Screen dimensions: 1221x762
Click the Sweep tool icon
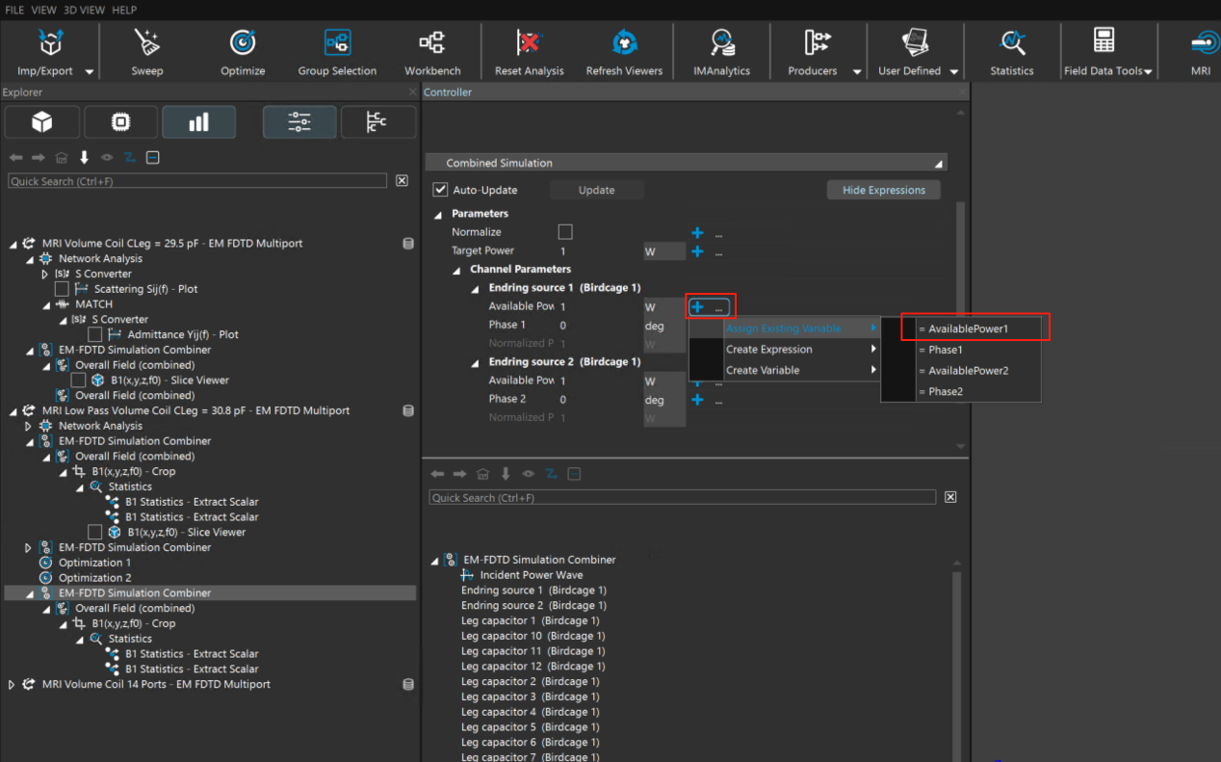tap(146, 43)
